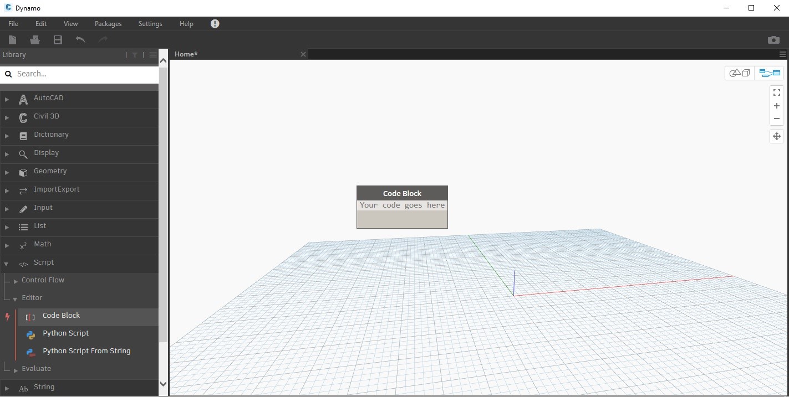Viewport: 789px width, 397px height.
Task: Open the Settings menu
Action: (150, 24)
